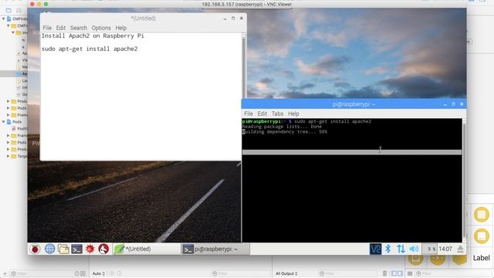Open Xcode project navigator folder icon
The image size is (494, 278).
pyautogui.click(x=8, y=10)
